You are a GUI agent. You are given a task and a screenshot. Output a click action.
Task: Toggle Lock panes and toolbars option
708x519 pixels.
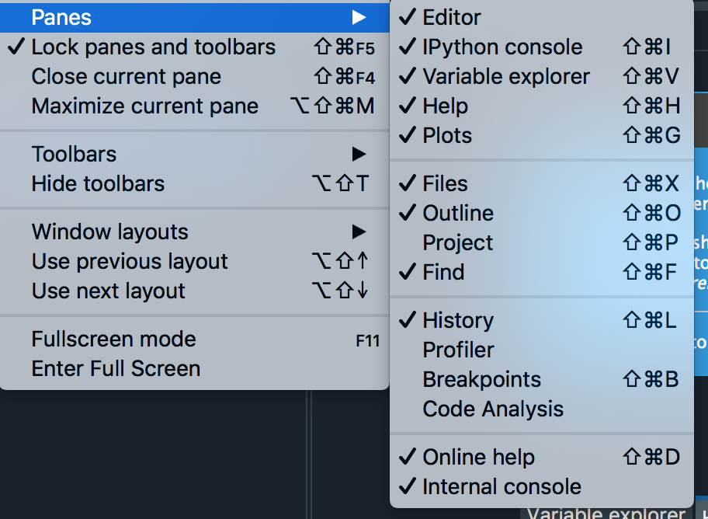[153, 47]
